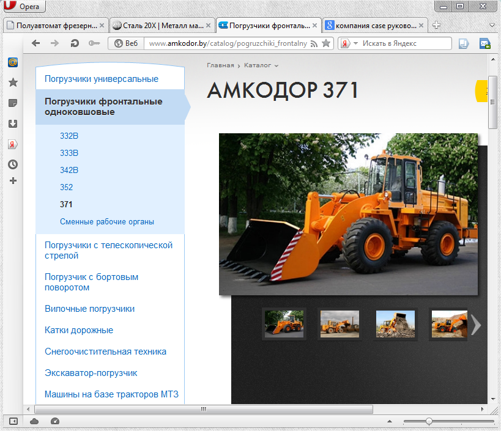Viewport: 501px width, 431px height.
Task: Open Снегоочистительная техника category
Action: 105,352
